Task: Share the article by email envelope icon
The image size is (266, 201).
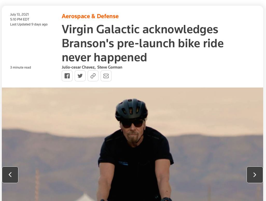Action: [106, 76]
